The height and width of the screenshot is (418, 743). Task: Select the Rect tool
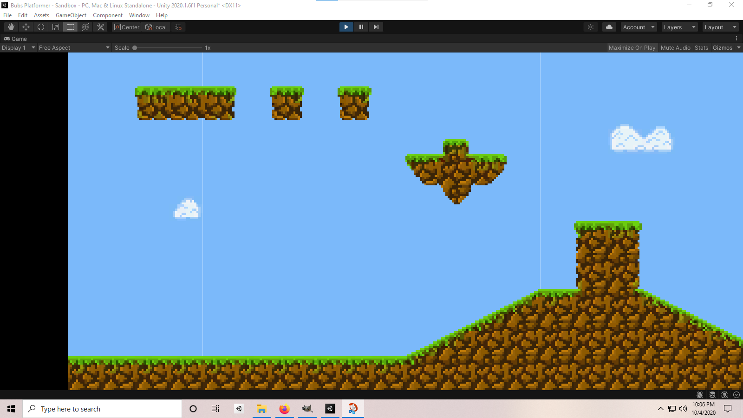click(71, 27)
